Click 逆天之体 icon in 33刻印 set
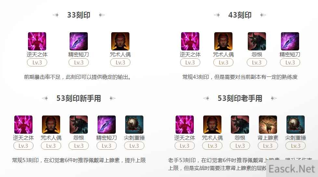Image resolution: width=318 pixels, height=177 pixels. click(x=37, y=41)
